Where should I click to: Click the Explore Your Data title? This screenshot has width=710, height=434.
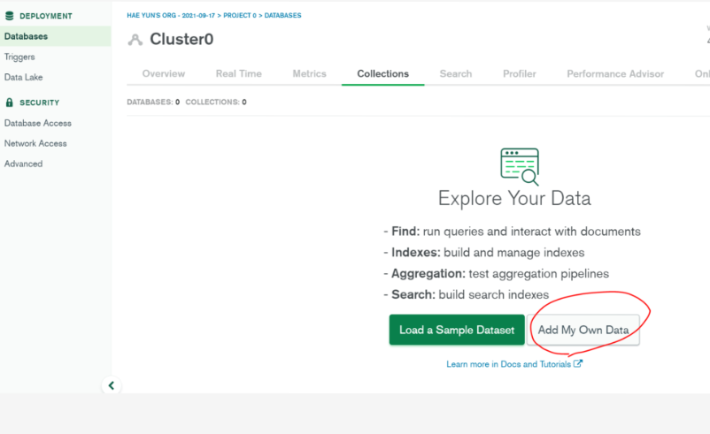click(x=514, y=199)
